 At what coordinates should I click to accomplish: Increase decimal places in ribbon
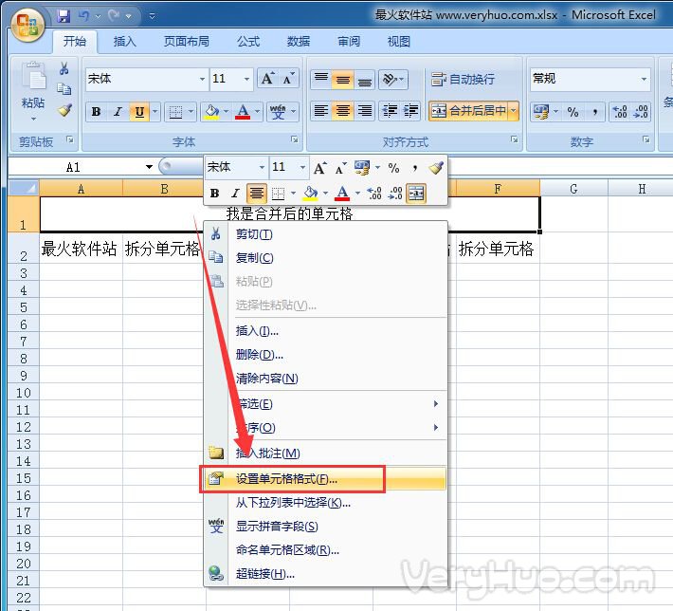[620, 112]
